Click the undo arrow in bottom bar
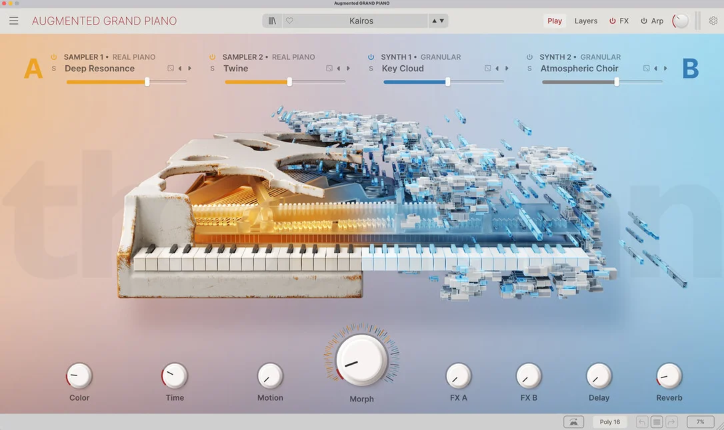724x430 pixels. (642, 422)
